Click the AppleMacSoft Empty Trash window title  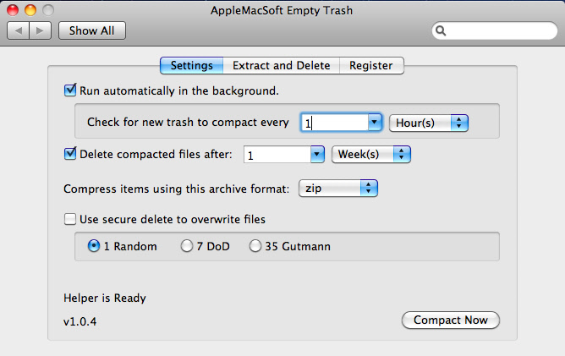(x=282, y=10)
